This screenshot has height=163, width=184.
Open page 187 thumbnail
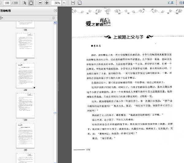(25, 45)
